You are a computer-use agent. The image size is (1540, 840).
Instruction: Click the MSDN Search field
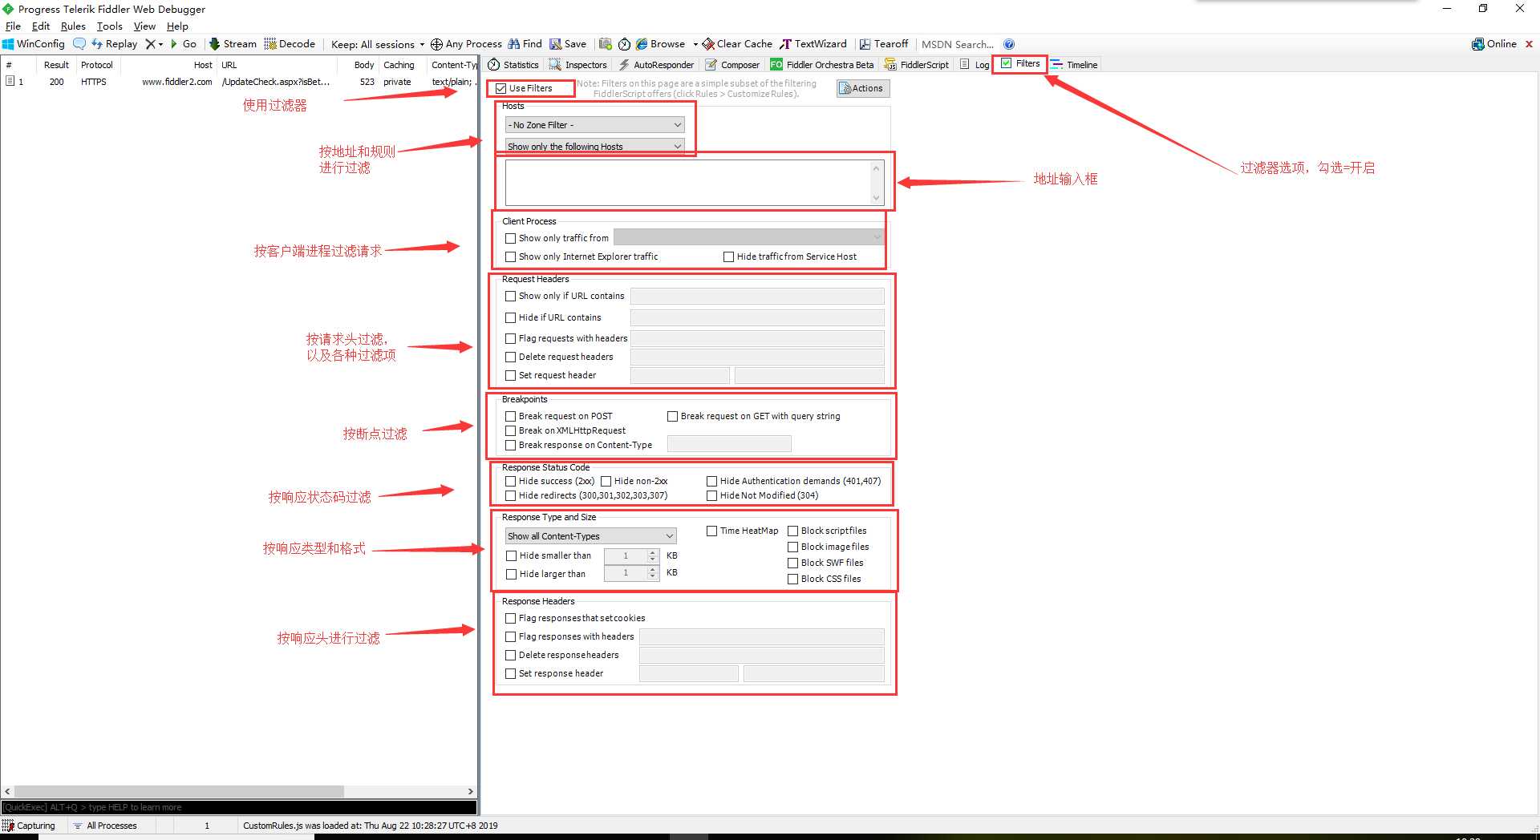click(x=958, y=44)
